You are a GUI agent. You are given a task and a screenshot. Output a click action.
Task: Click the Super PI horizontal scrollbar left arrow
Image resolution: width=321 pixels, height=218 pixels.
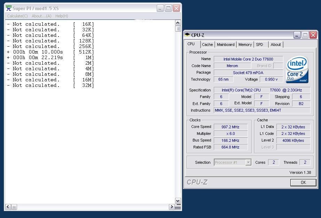tap(8, 207)
